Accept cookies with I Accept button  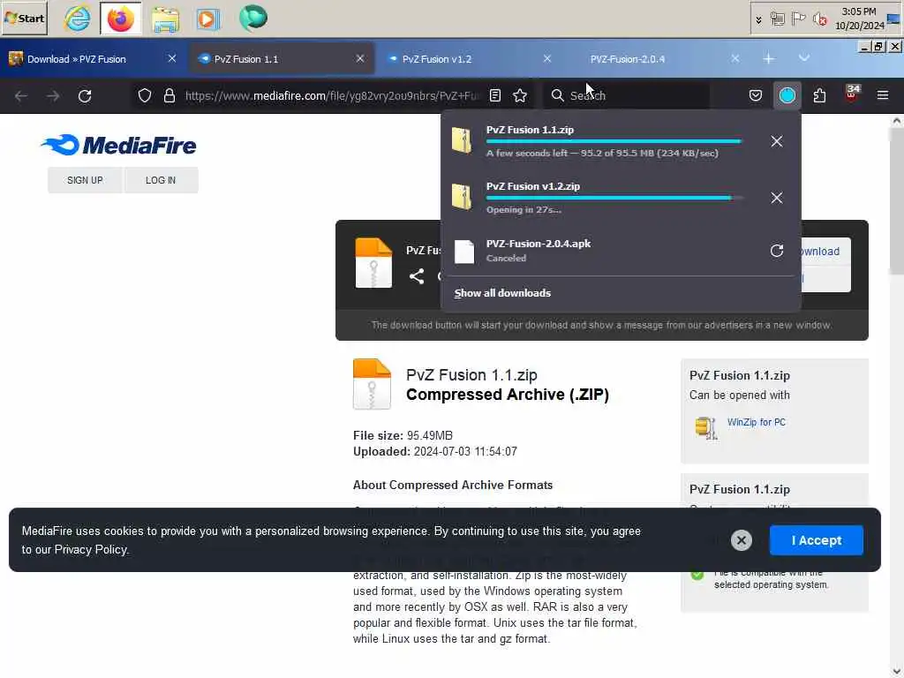(816, 540)
